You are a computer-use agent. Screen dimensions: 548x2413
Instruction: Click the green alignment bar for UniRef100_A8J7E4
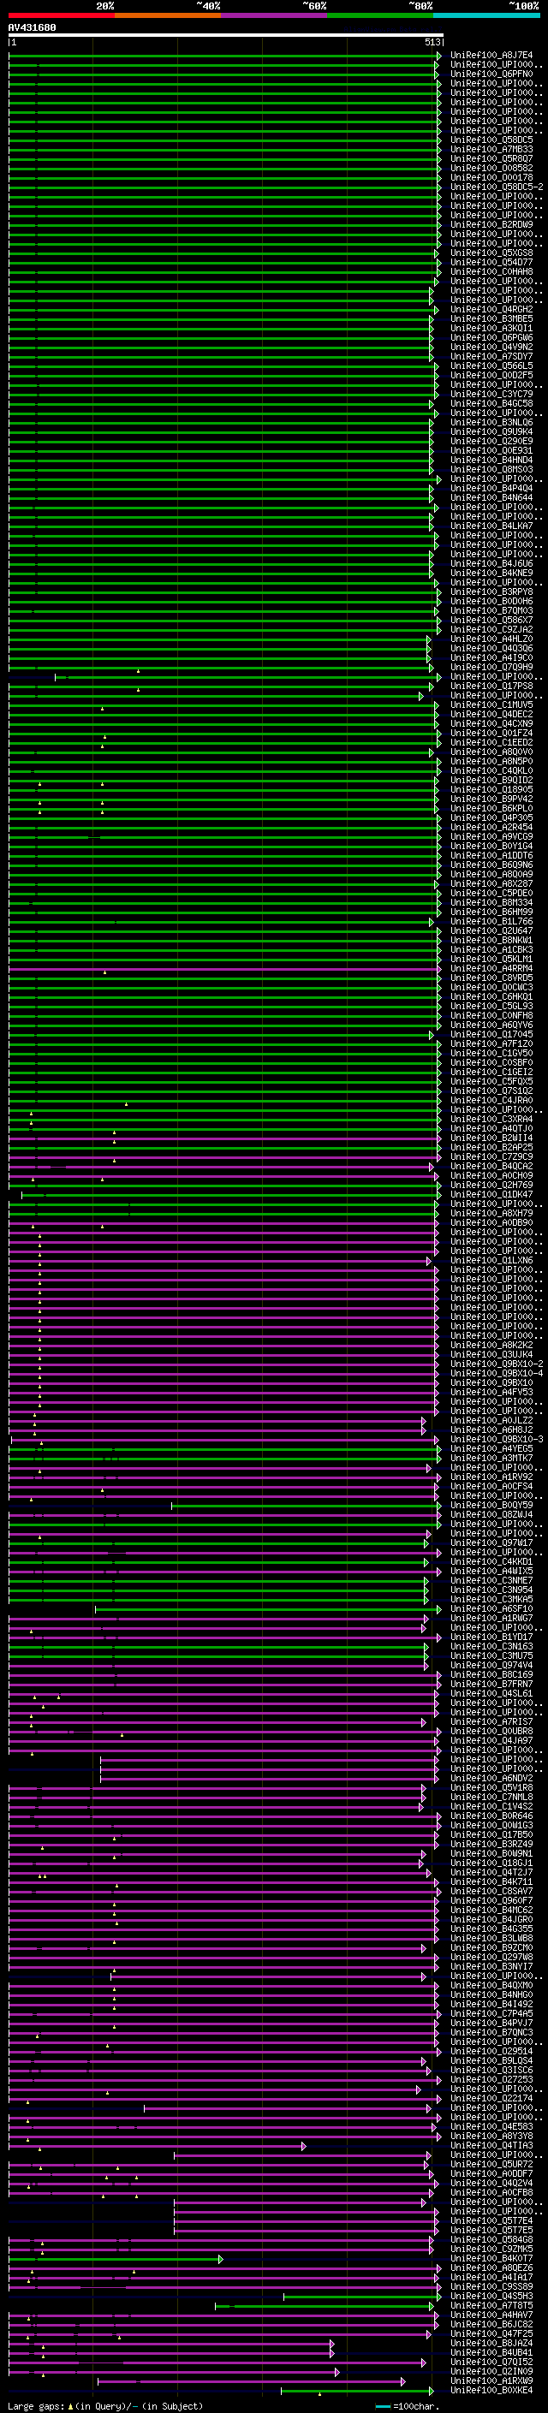pyautogui.click(x=225, y=56)
